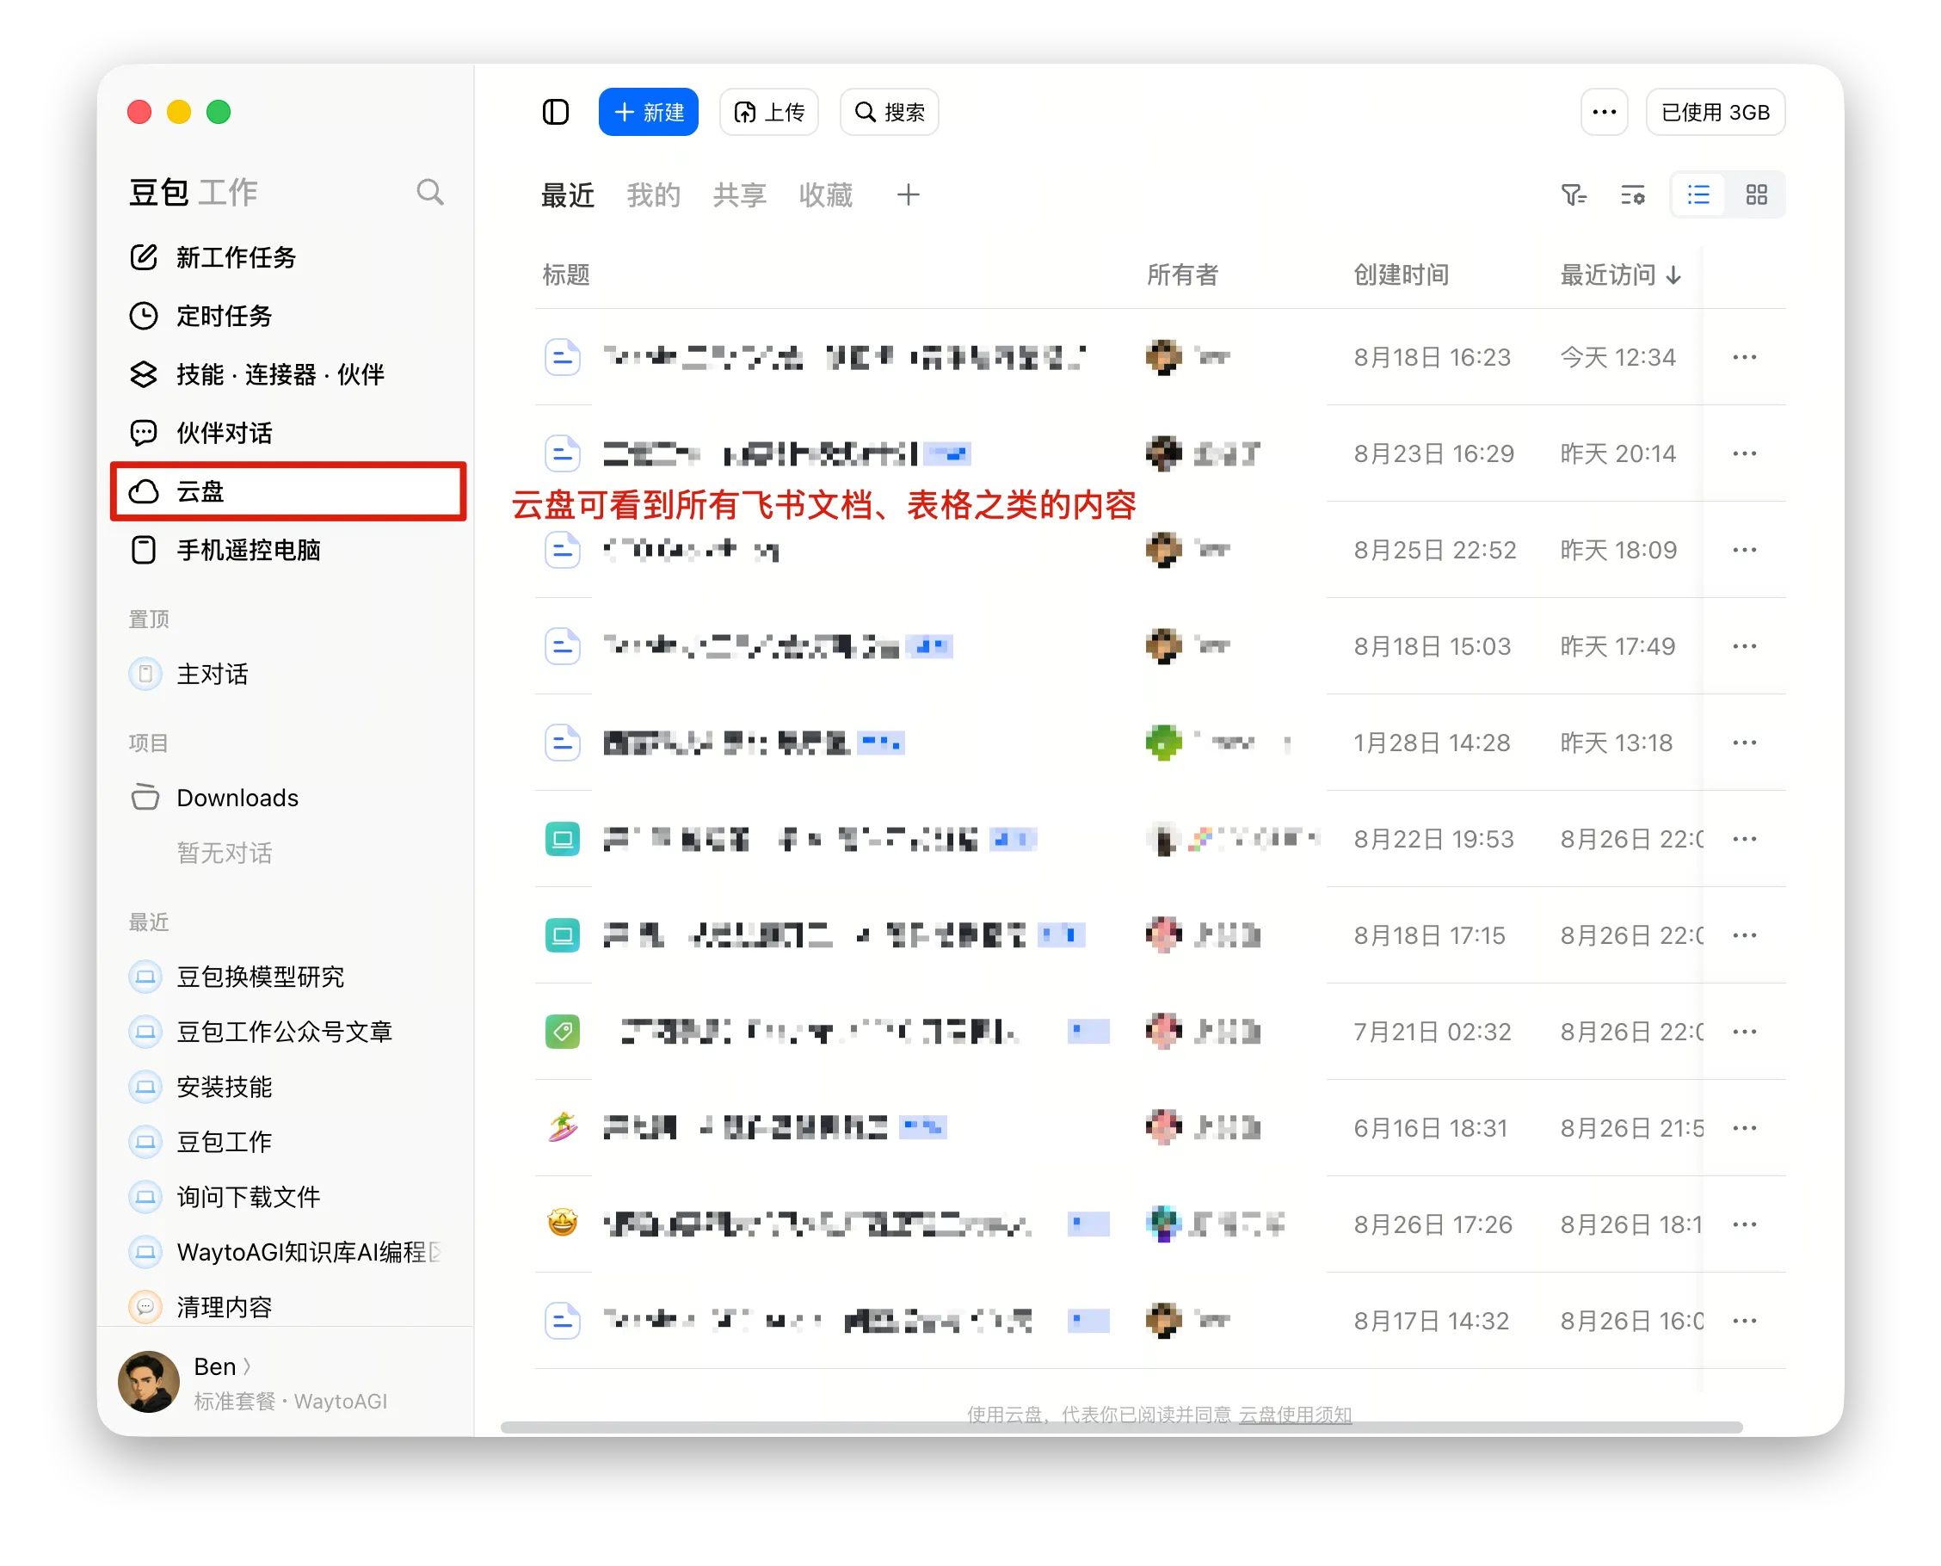The width and height of the screenshot is (1941, 1566).
Task: Toggle the sidebar panel icon
Action: (x=556, y=112)
